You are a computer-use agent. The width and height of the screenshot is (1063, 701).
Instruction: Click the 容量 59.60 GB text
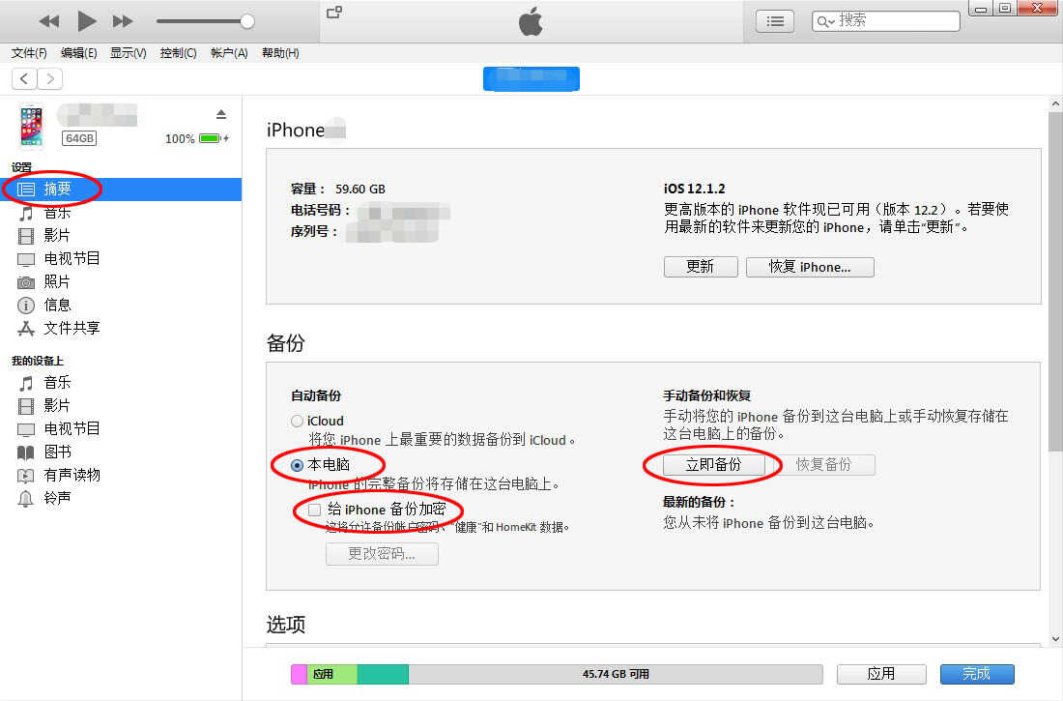(337, 190)
